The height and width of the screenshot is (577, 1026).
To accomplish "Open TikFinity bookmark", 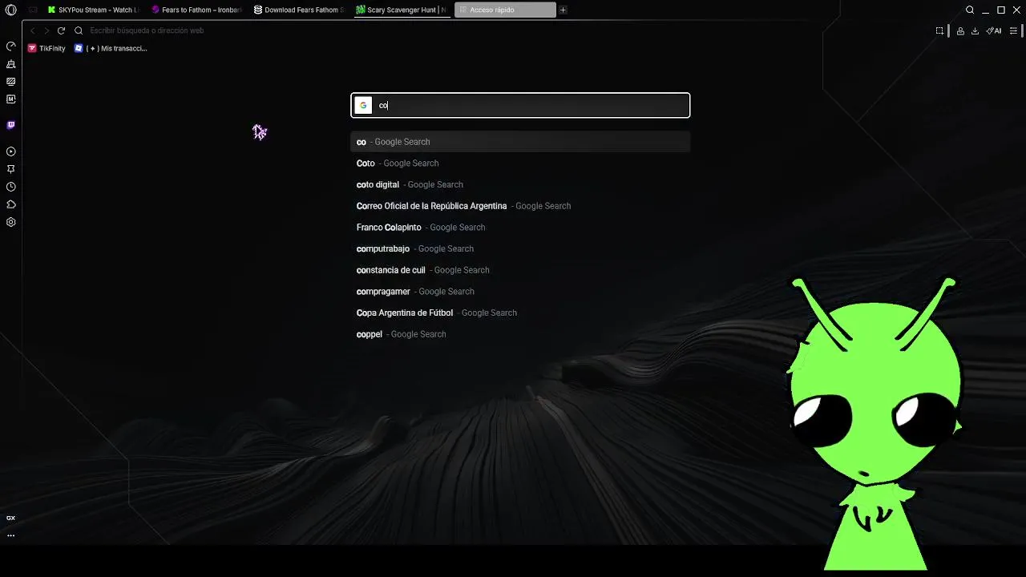I will point(46,48).
